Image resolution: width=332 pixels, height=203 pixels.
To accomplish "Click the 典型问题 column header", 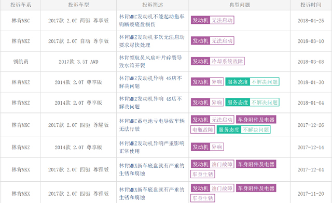I will pyautogui.click(x=240, y=5).
